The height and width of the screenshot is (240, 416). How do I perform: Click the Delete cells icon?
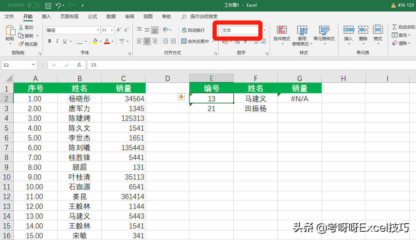coord(363,30)
